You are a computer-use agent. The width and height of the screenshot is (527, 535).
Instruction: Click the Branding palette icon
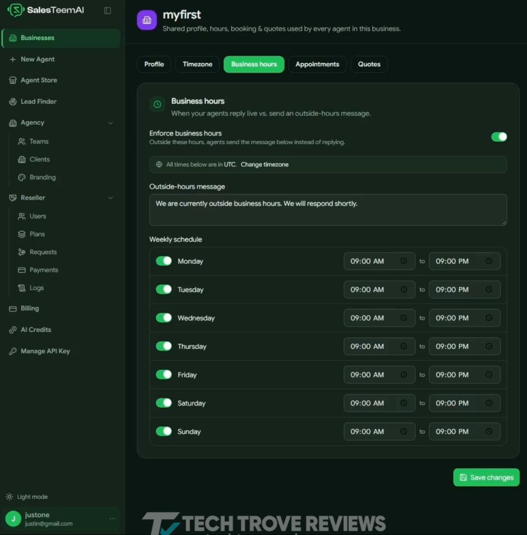pyautogui.click(x=22, y=178)
